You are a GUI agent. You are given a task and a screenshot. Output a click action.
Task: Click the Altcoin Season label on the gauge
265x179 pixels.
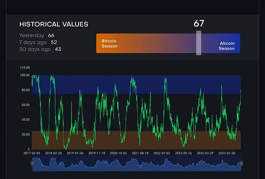pos(227,46)
